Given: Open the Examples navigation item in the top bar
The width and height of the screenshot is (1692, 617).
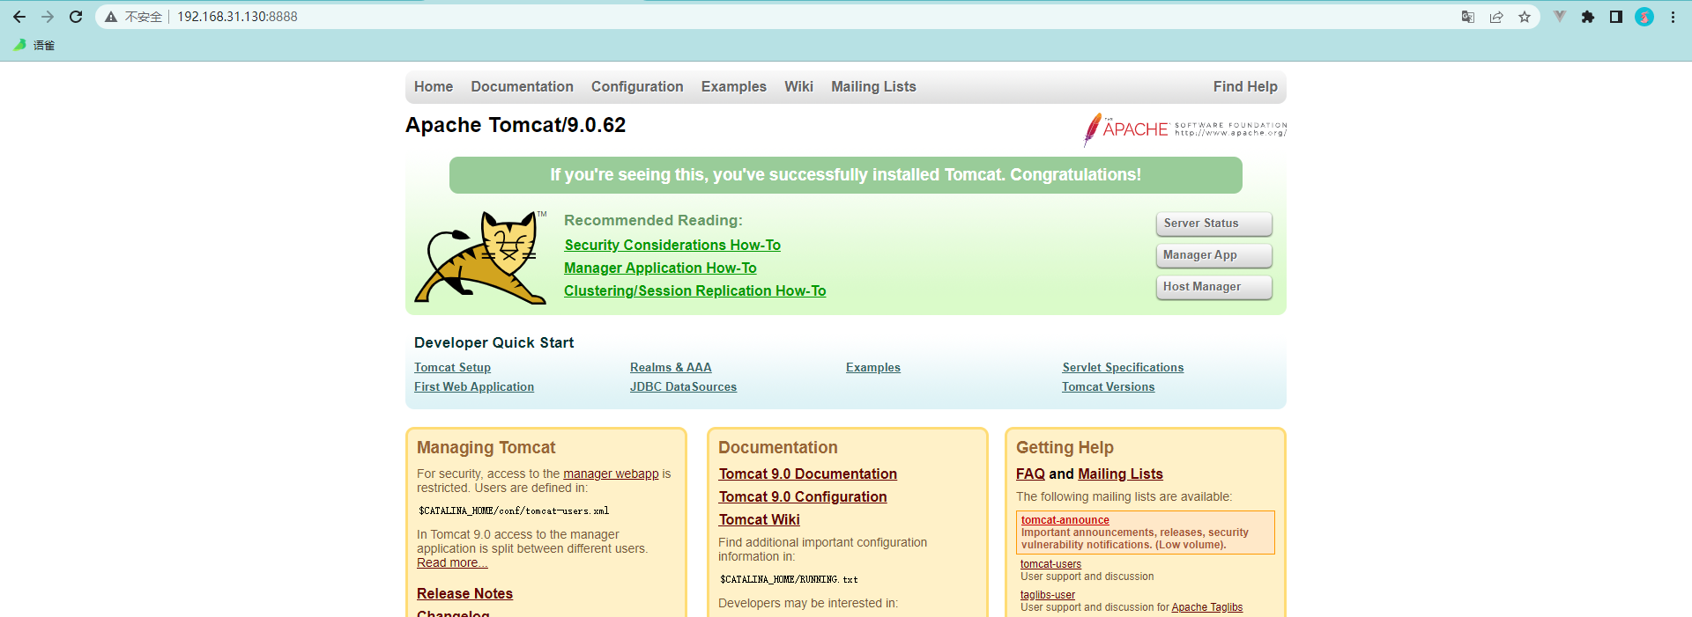Looking at the screenshot, I should tap(734, 86).
